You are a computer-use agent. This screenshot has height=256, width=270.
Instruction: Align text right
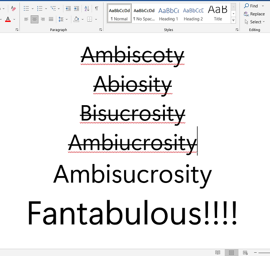pos(43,19)
